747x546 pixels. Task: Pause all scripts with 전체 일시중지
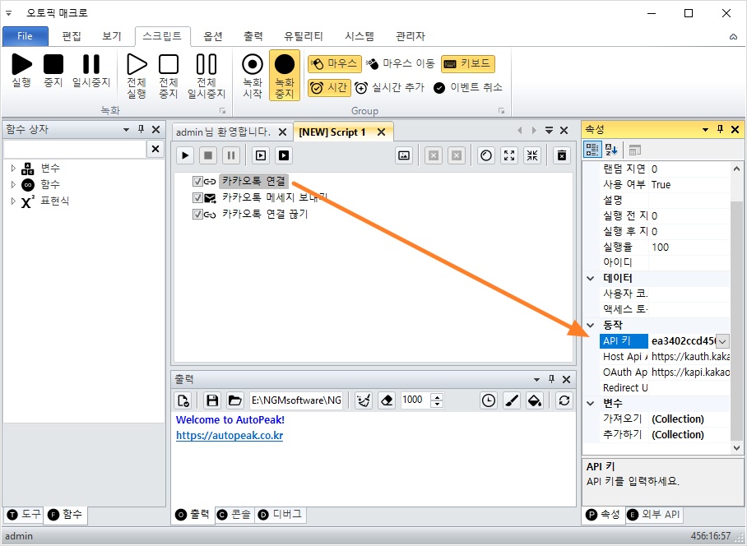coord(206,76)
